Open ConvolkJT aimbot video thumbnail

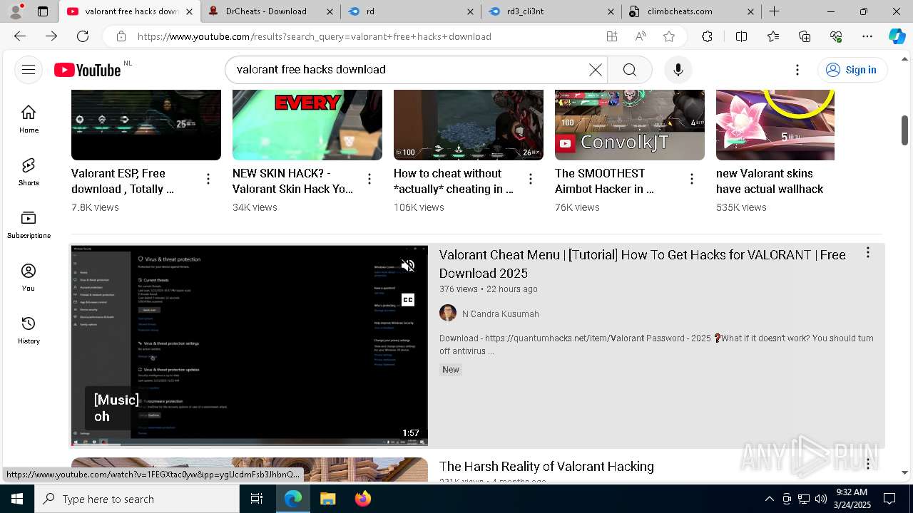(x=630, y=125)
